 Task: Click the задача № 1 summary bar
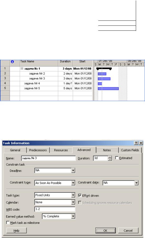pos(104,69)
